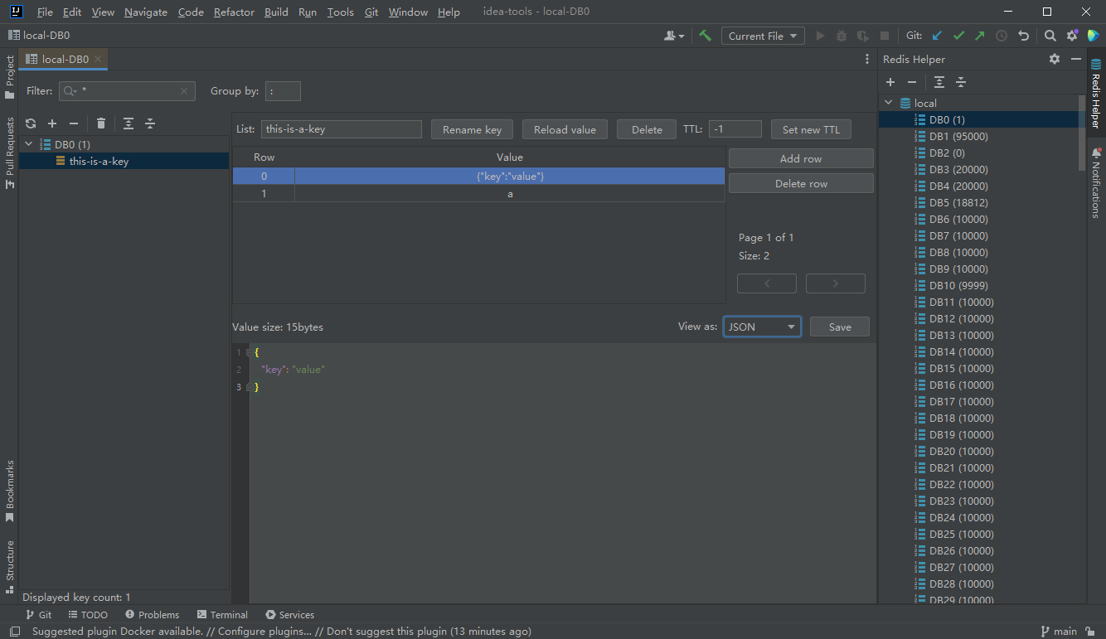Expand all in Redis Helper toolbar
The width and height of the screenshot is (1106, 639).
939,82
